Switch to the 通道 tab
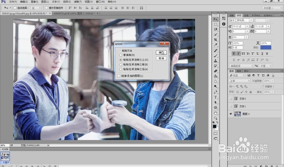 coord(239,71)
